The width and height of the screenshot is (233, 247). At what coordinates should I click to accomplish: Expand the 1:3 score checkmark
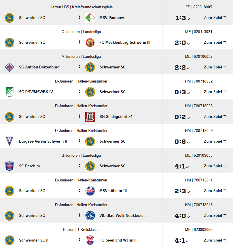point(189,19)
